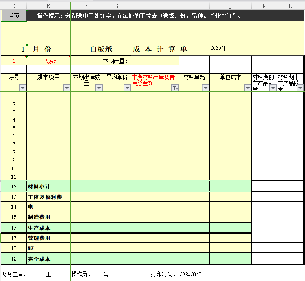Viewport: 305px width, 281px height.
Task: Select sequence number 1 cell
Action: coord(14,96)
